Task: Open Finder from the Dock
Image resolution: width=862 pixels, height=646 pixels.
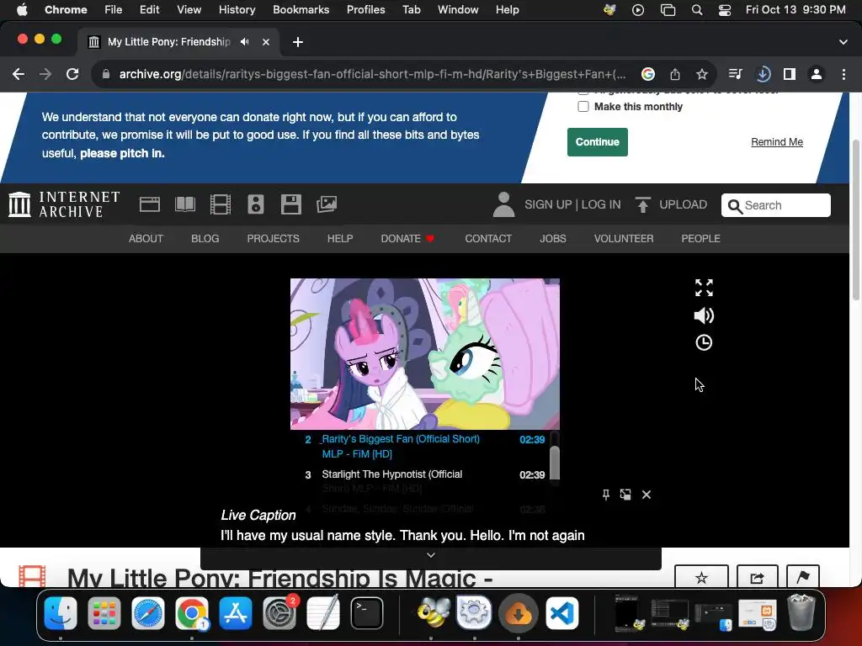Action: tap(61, 613)
